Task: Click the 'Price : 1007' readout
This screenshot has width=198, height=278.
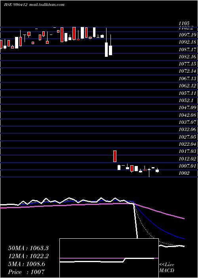Action: click(26, 272)
